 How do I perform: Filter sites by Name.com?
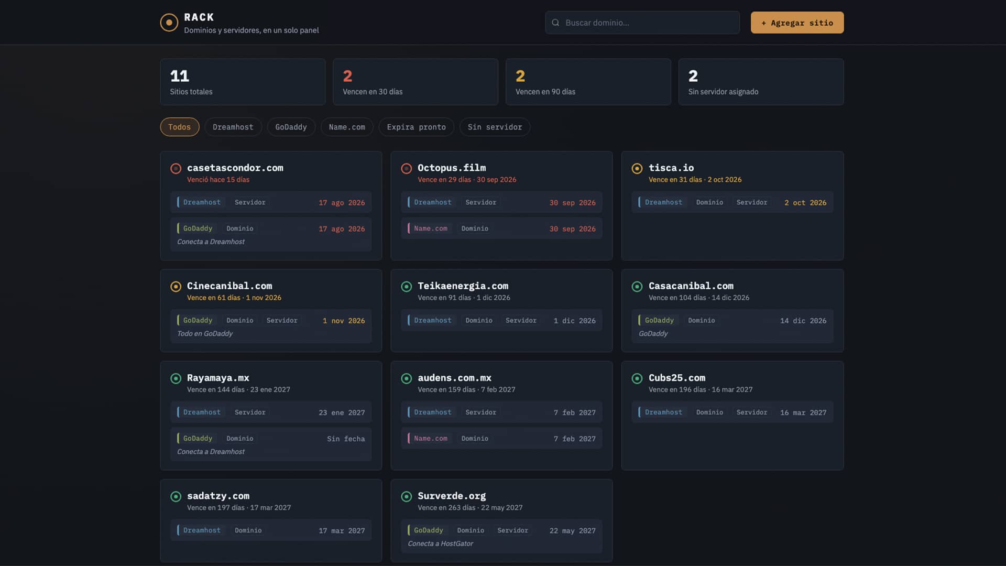(x=347, y=127)
